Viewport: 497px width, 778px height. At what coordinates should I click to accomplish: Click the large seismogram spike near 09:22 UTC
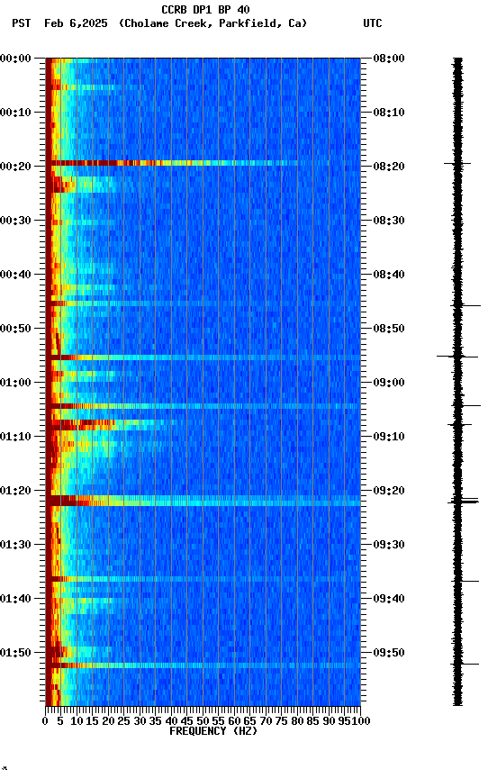coord(464,502)
